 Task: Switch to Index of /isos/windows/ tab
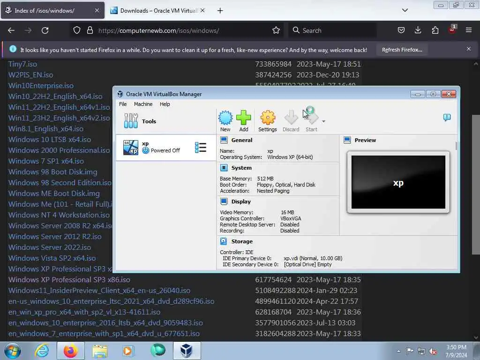[x=52, y=10]
